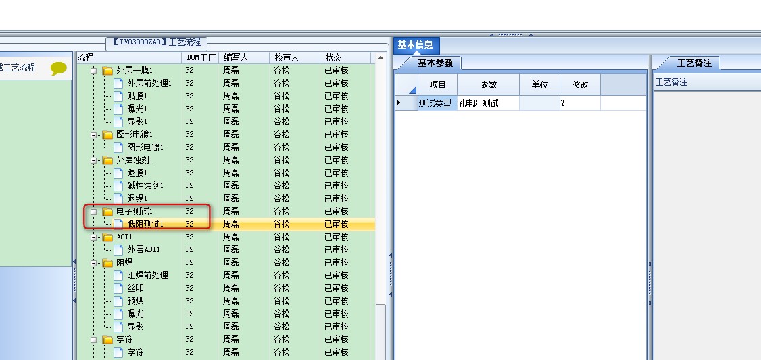Click the BOM工厂 column header
This screenshot has width=761, height=360.
click(201, 57)
